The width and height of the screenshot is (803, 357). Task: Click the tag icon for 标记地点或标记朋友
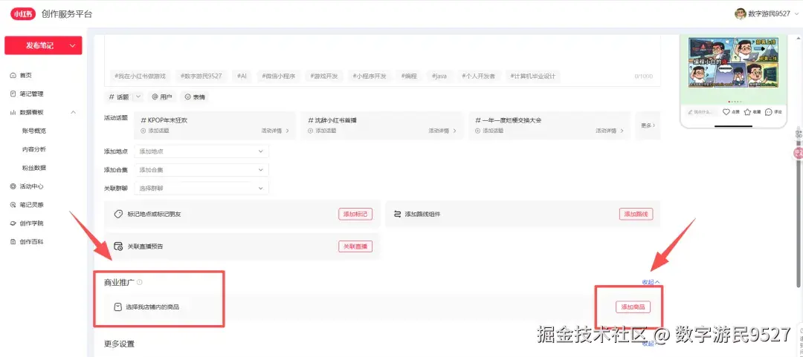tap(118, 214)
